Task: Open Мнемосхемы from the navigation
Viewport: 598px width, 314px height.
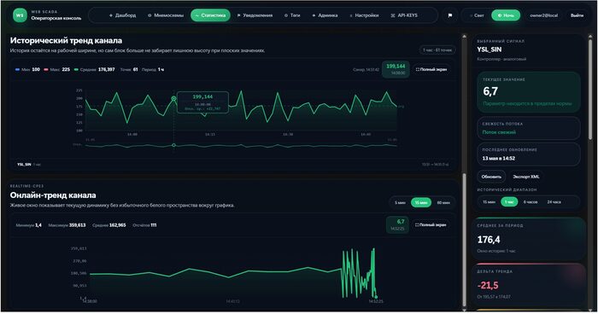Action: pyautogui.click(x=166, y=15)
